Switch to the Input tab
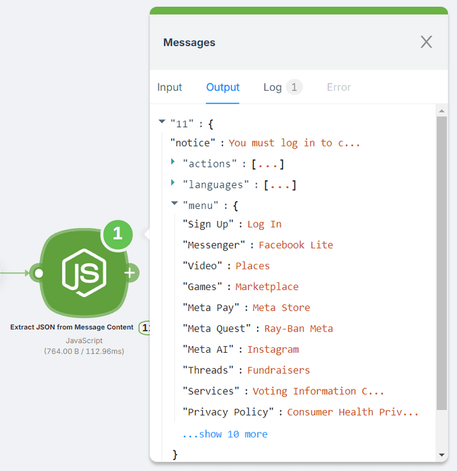The image size is (457, 471). click(169, 87)
